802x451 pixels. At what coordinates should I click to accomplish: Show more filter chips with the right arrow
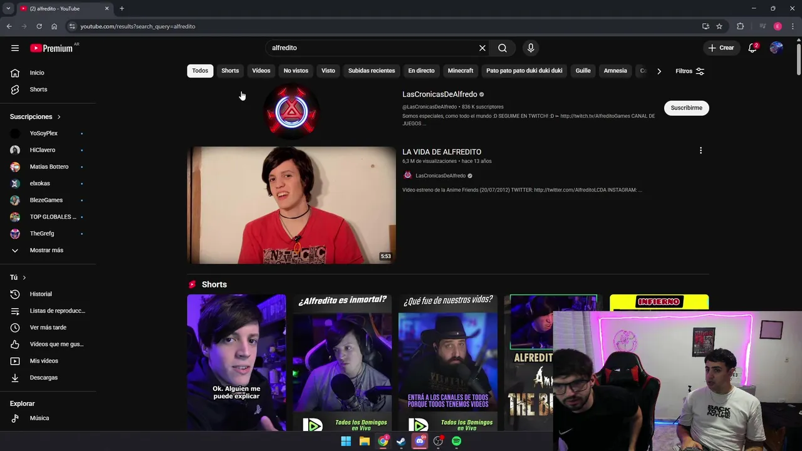click(659, 71)
